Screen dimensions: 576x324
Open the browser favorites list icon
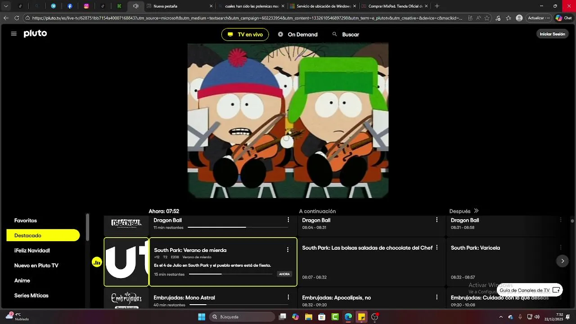click(508, 18)
